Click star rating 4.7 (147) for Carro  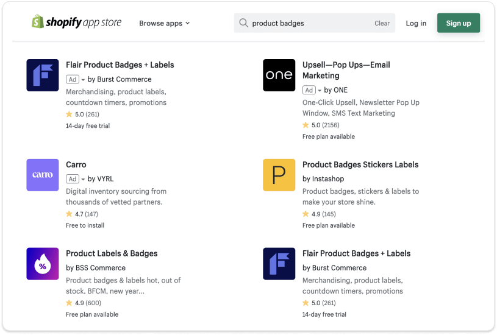pos(82,214)
